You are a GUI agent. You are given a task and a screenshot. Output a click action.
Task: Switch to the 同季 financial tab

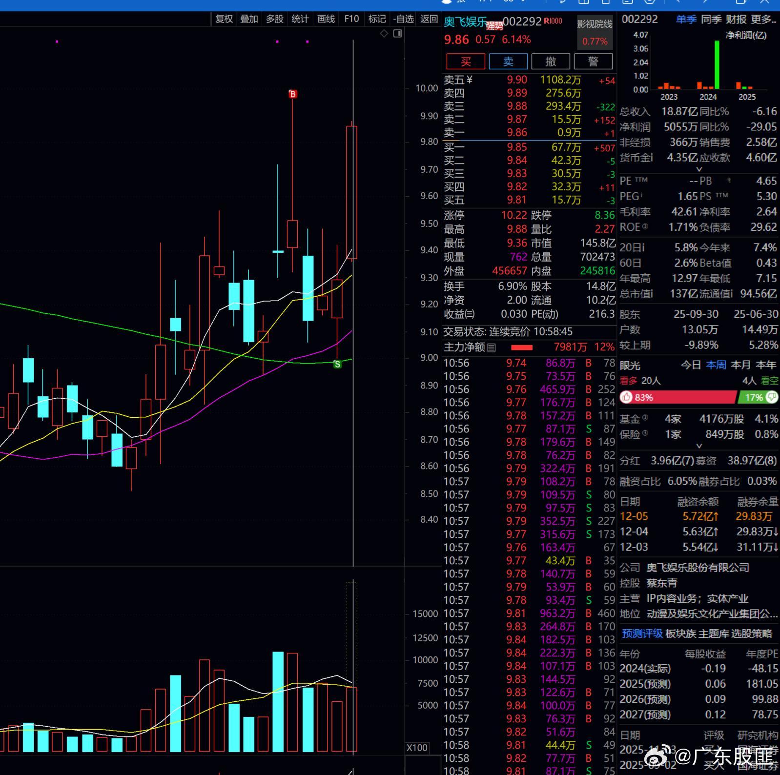tap(711, 20)
